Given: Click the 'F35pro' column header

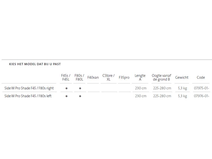Looking at the screenshot, I should click(124, 77).
